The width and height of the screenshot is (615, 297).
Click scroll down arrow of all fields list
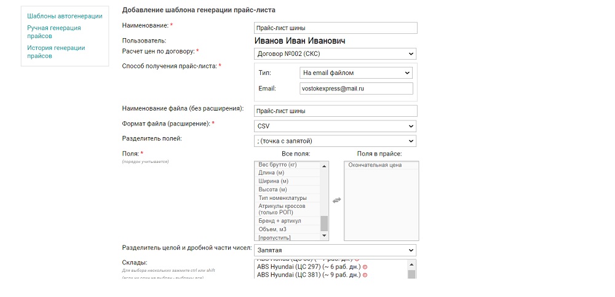[324, 236]
